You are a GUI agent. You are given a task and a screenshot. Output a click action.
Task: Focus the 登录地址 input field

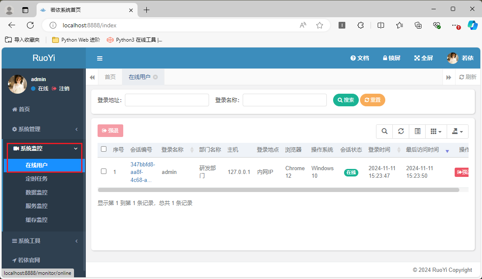(167, 100)
